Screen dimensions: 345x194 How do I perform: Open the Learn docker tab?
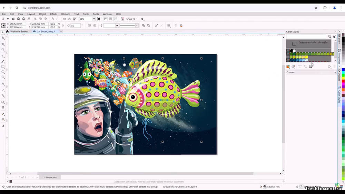pos(339,40)
